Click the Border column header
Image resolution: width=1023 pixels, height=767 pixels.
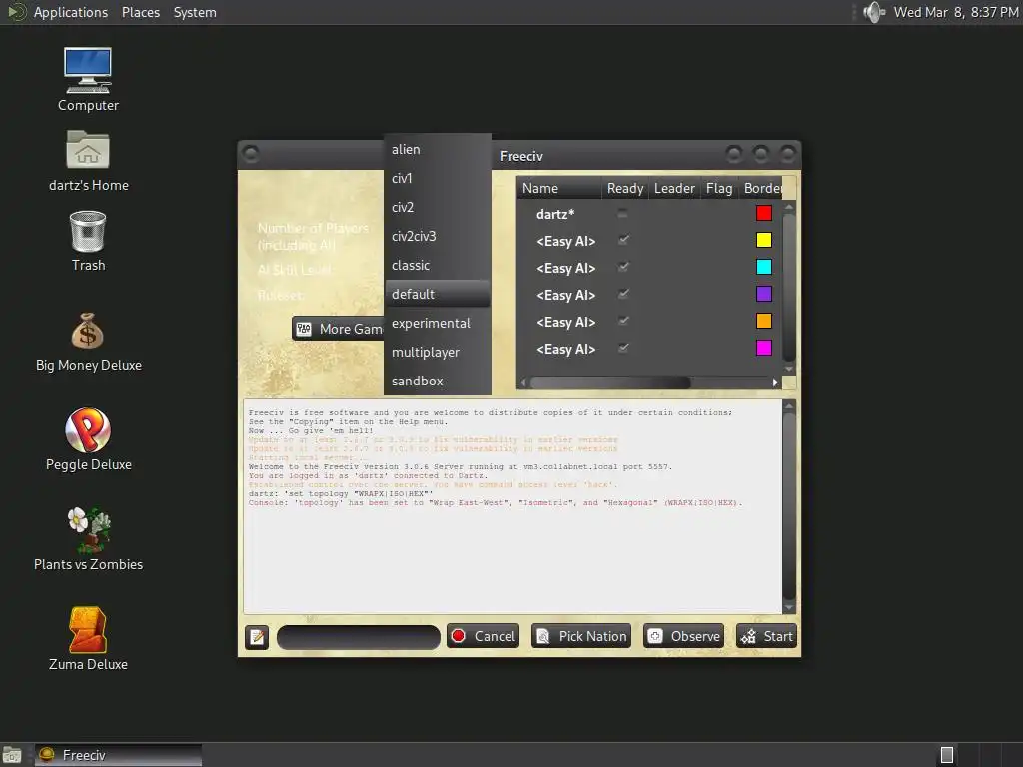pos(760,188)
